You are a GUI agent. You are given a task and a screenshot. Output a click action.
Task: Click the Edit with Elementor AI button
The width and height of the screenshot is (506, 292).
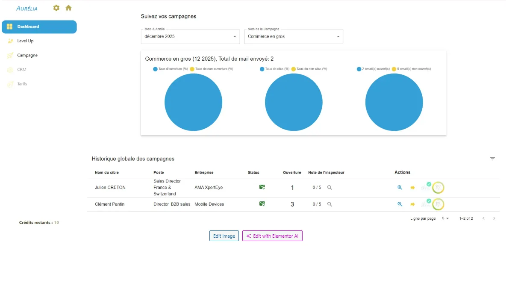272,236
